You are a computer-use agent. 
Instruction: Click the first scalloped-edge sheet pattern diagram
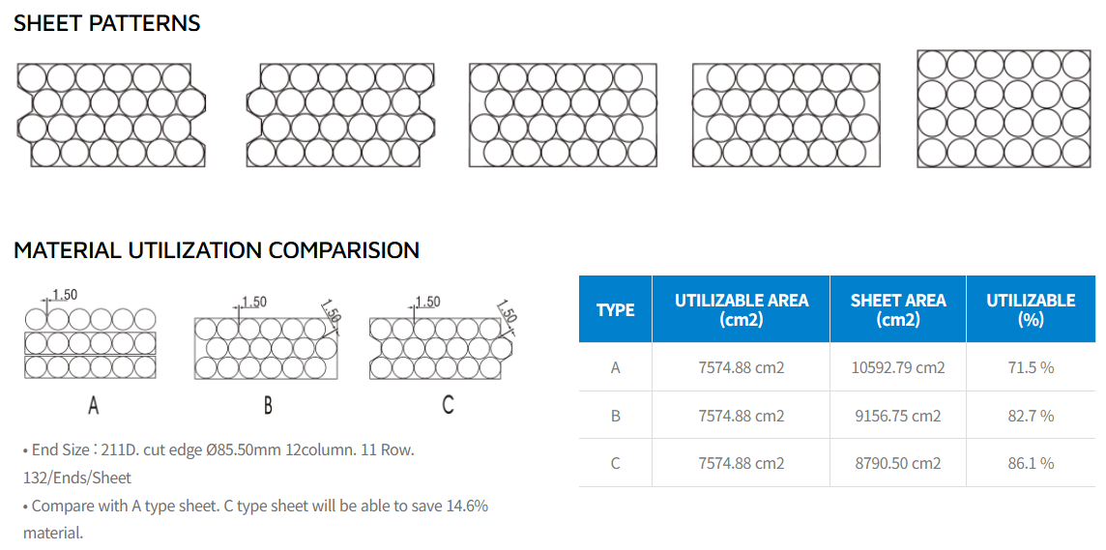coord(112,115)
